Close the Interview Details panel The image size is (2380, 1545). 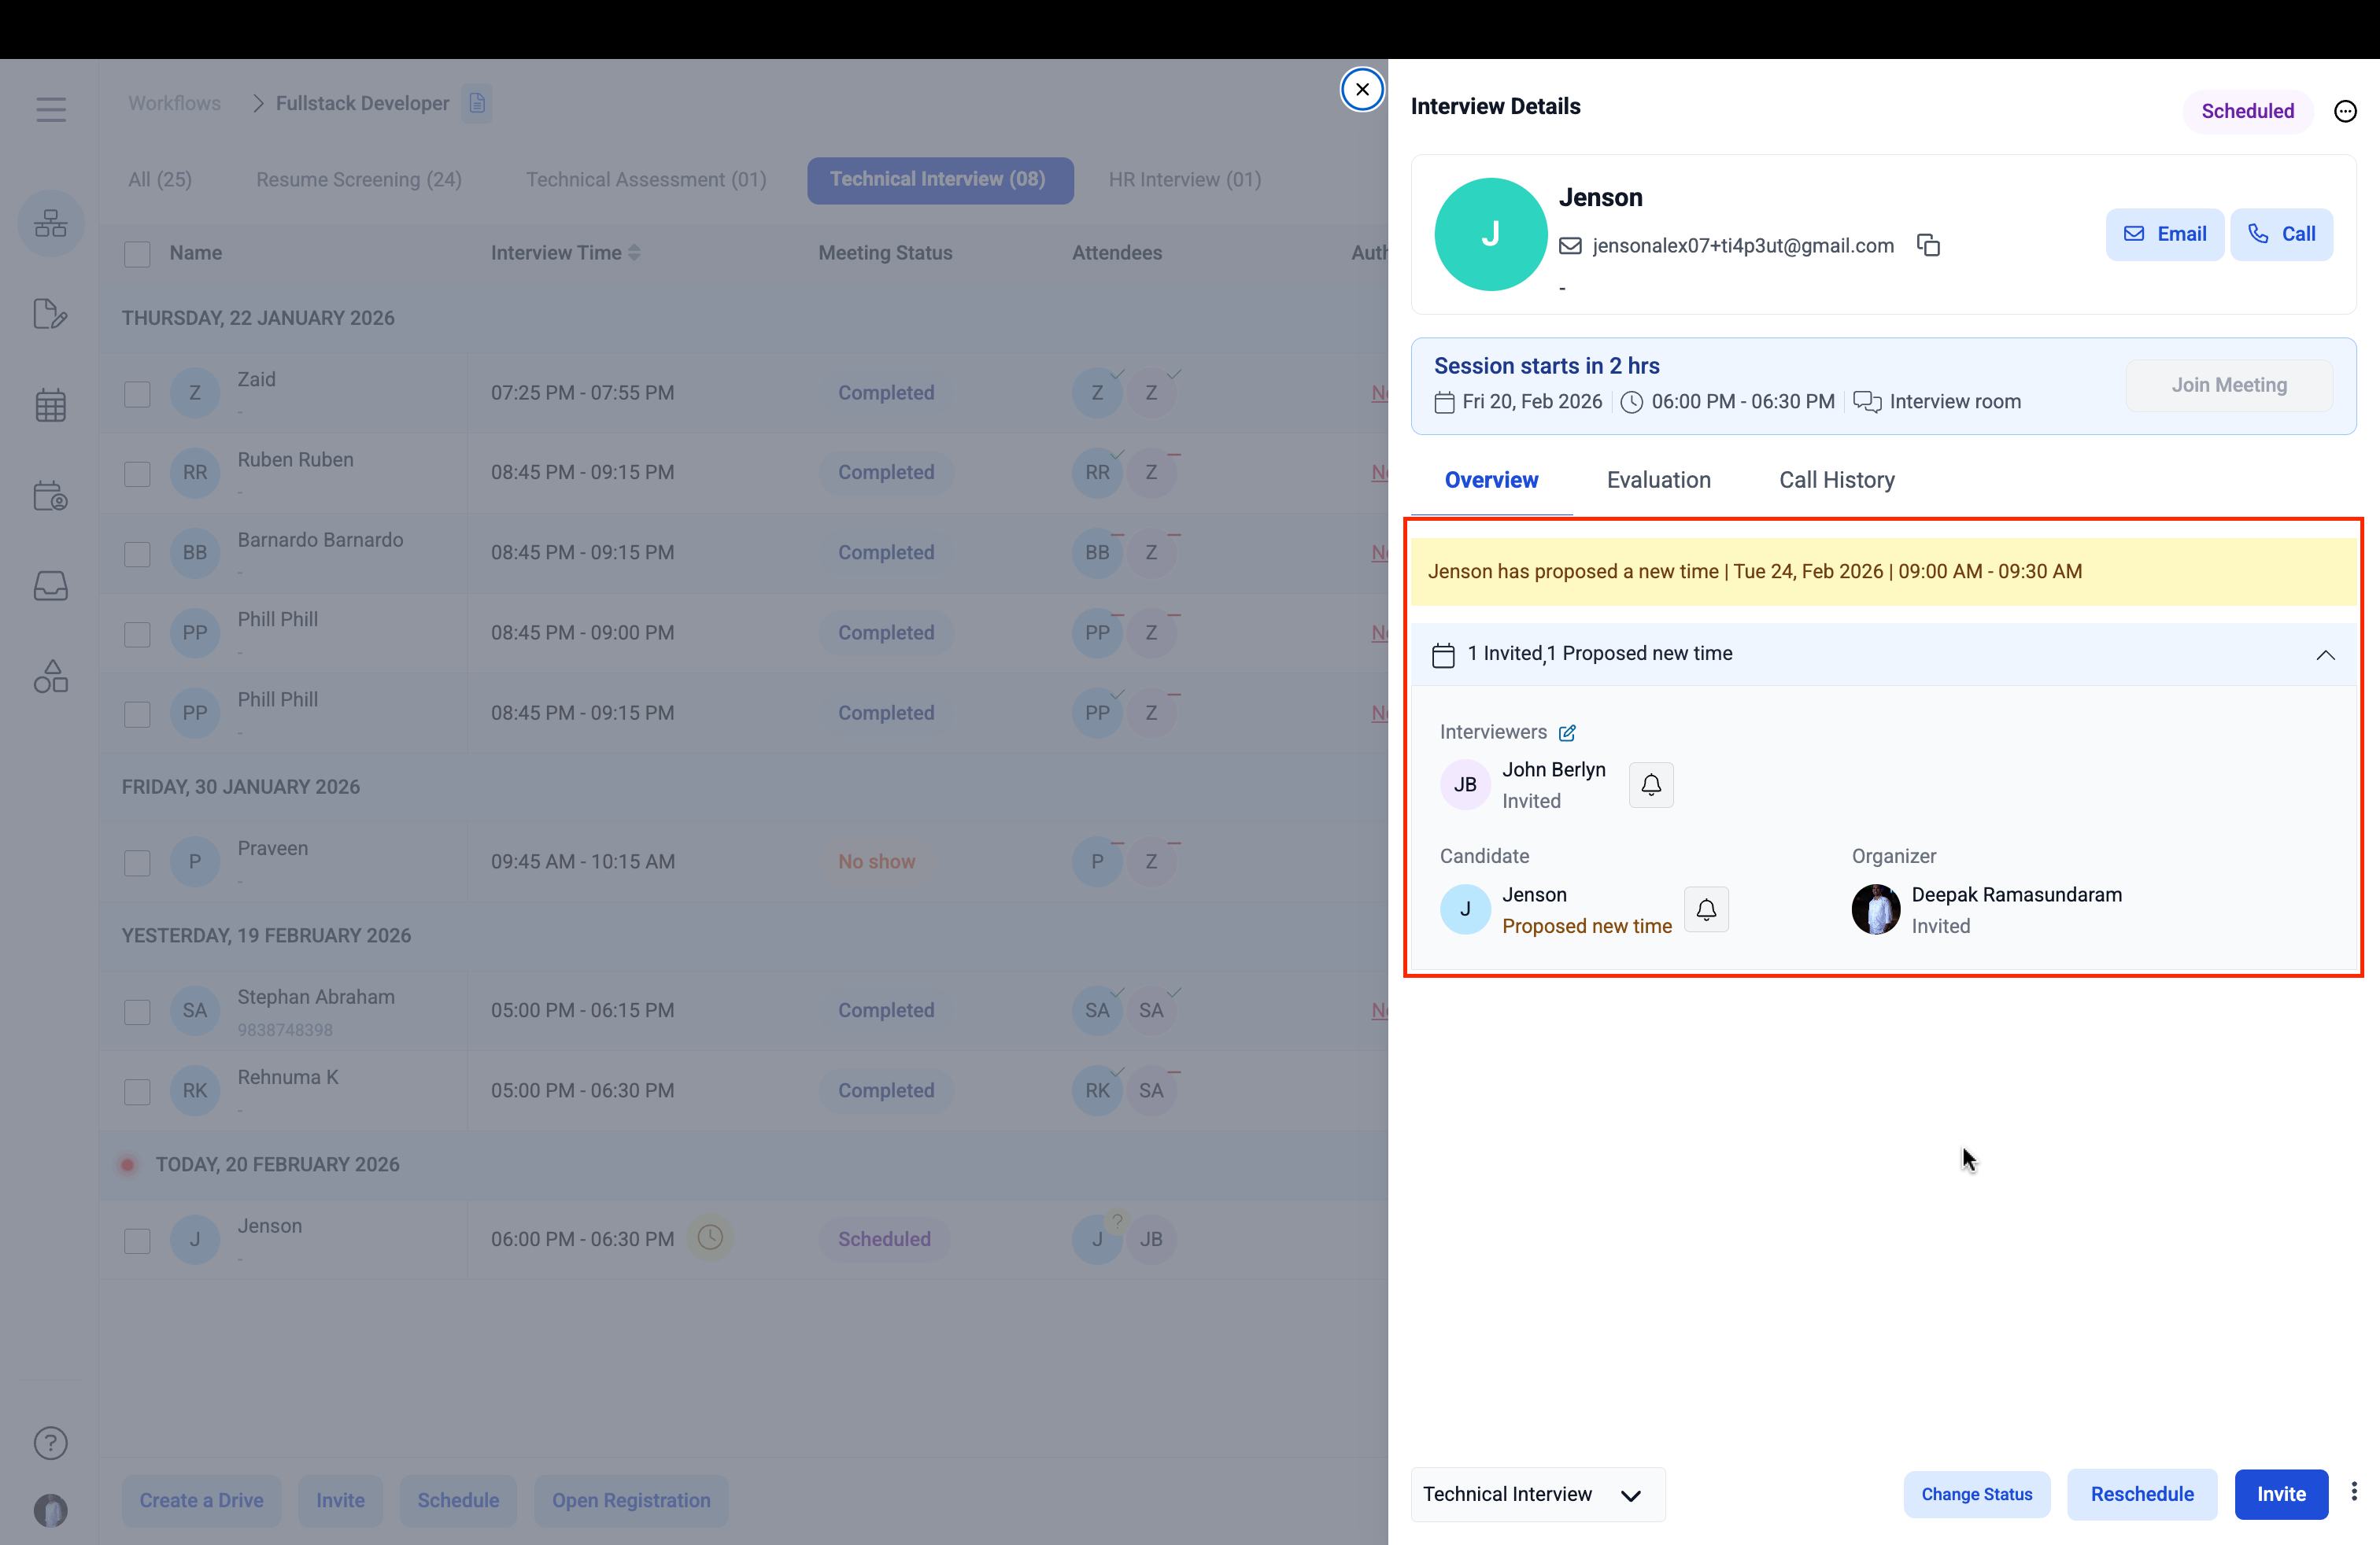point(1362,89)
